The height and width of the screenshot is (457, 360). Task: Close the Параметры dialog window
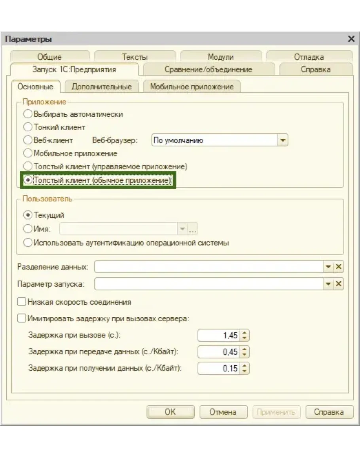[x=351, y=39]
